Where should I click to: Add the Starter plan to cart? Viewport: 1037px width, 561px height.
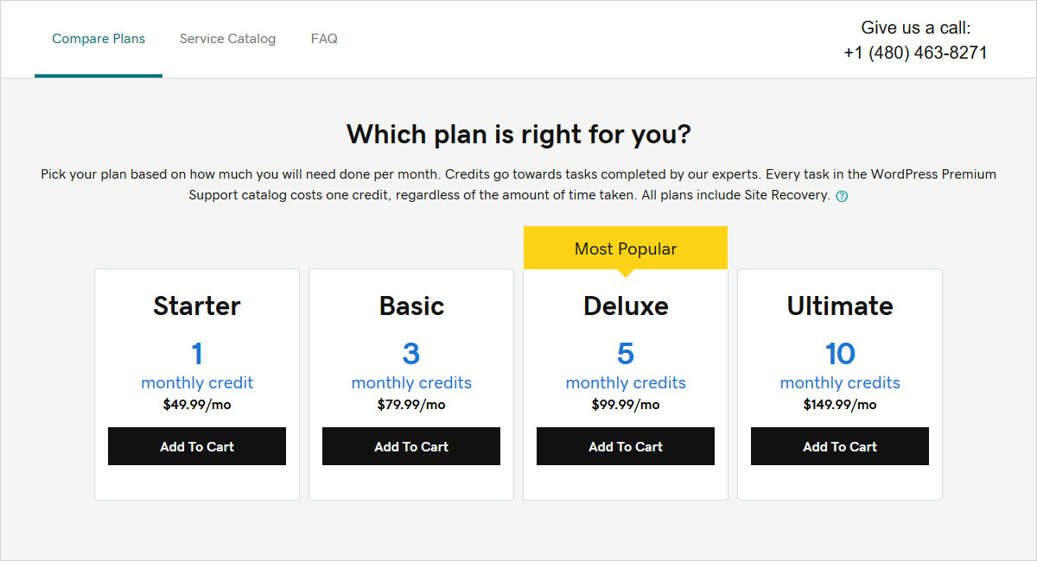coord(197,446)
